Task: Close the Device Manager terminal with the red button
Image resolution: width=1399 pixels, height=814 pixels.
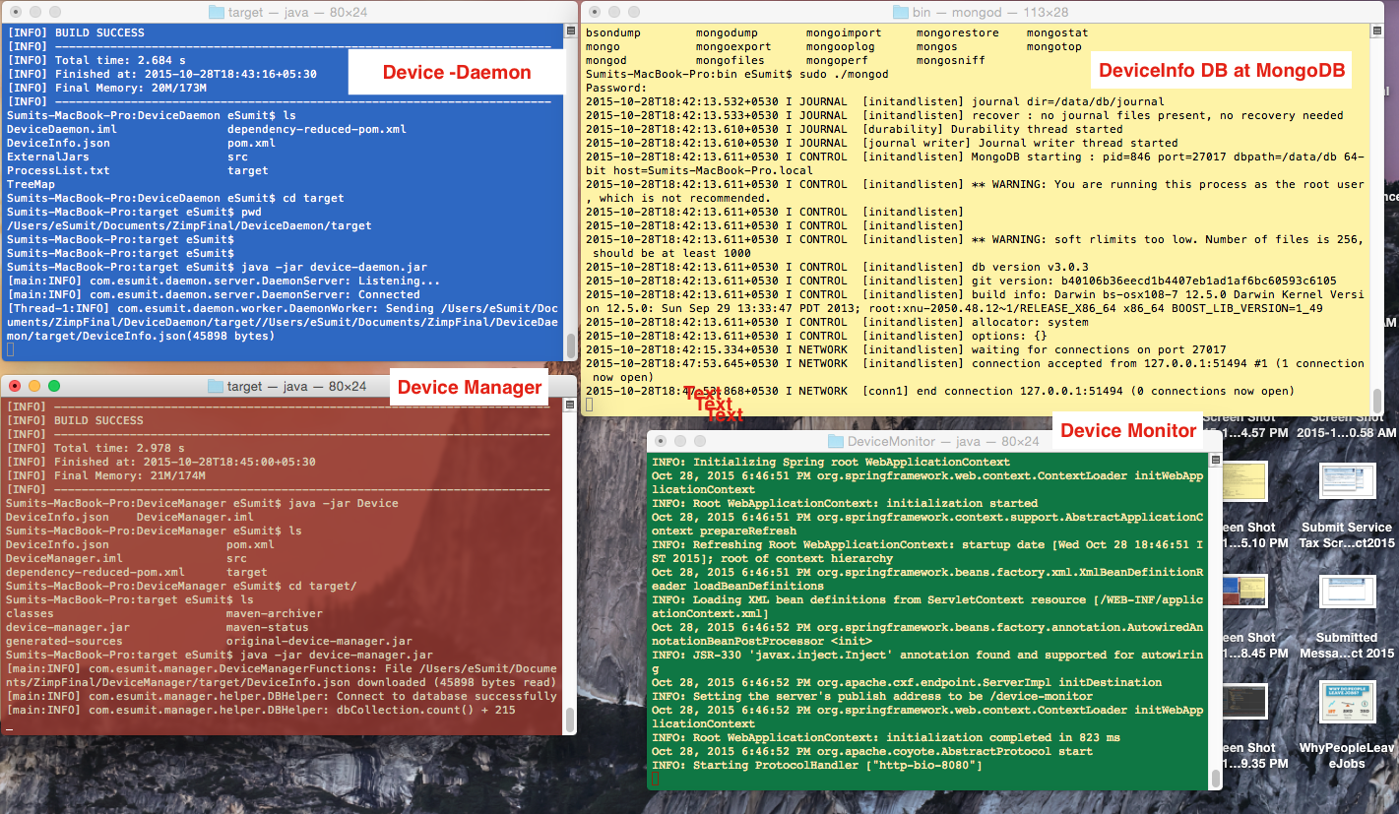Action: point(15,386)
